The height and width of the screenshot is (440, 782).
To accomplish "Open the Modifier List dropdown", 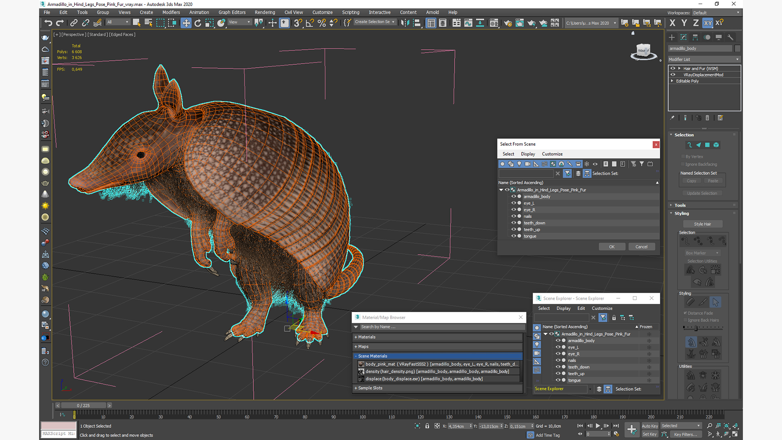I will [x=704, y=59].
